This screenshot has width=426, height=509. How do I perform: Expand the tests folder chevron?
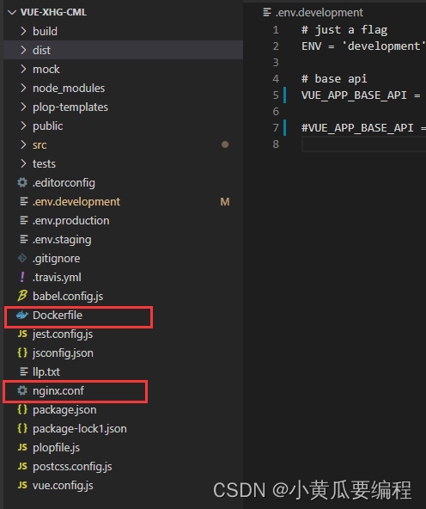coord(23,163)
